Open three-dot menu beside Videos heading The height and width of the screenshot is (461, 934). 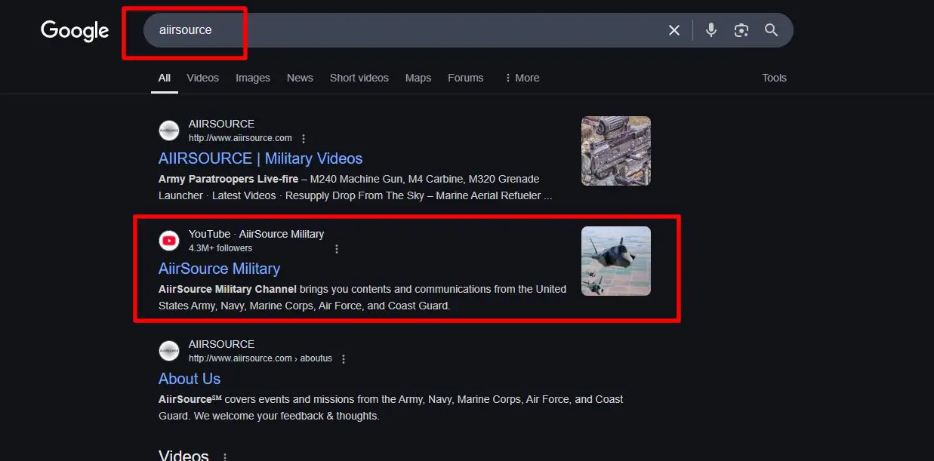pos(224,456)
